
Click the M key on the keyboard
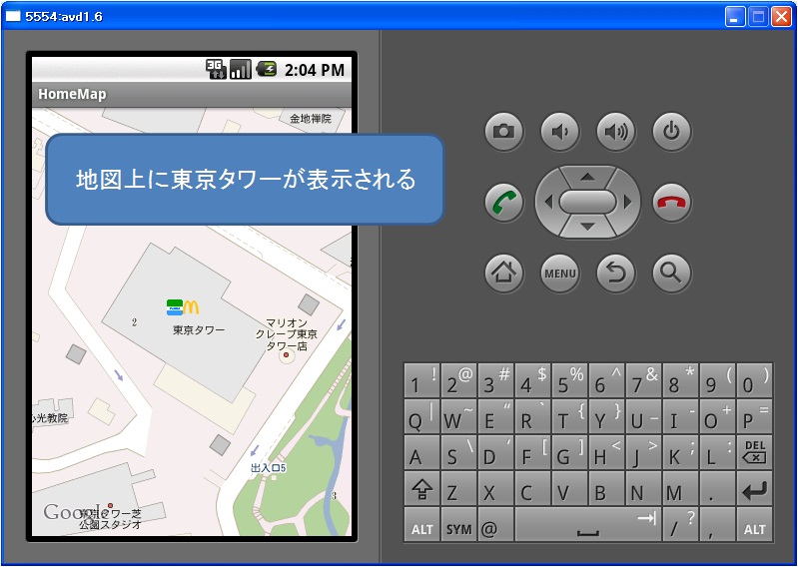pos(681,488)
